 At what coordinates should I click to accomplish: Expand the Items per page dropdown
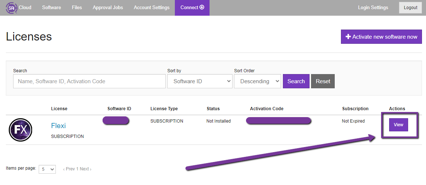[x=47, y=169]
